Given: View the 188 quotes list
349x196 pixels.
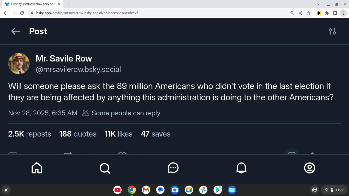Looking at the screenshot, I should (78, 134).
